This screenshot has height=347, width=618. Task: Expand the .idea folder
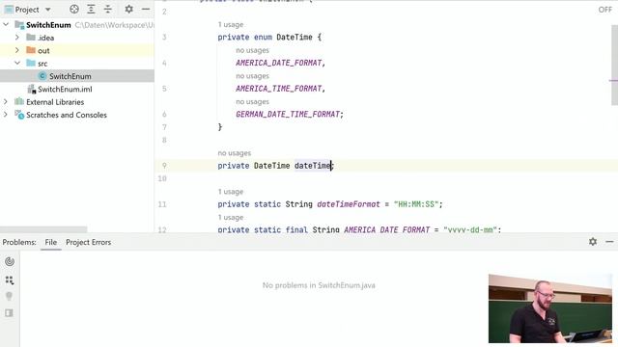tap(17, 38)
